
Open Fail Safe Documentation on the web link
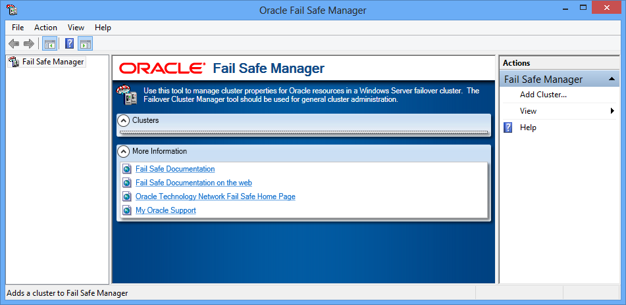[x=194, y=183]
